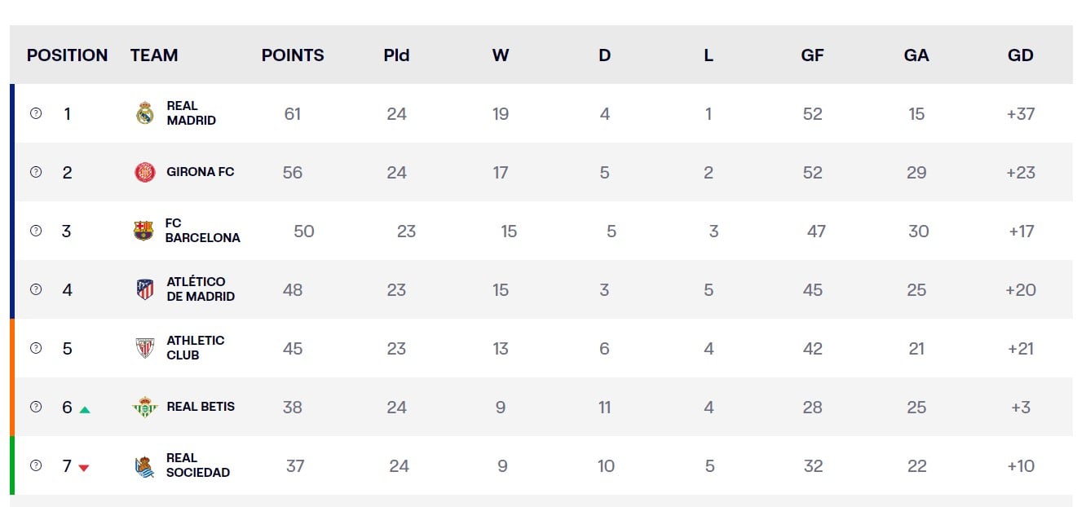This screenshot has height=507, width=1086.
Task: Click the red down arrow at position 7
Action: click(84, 468)
